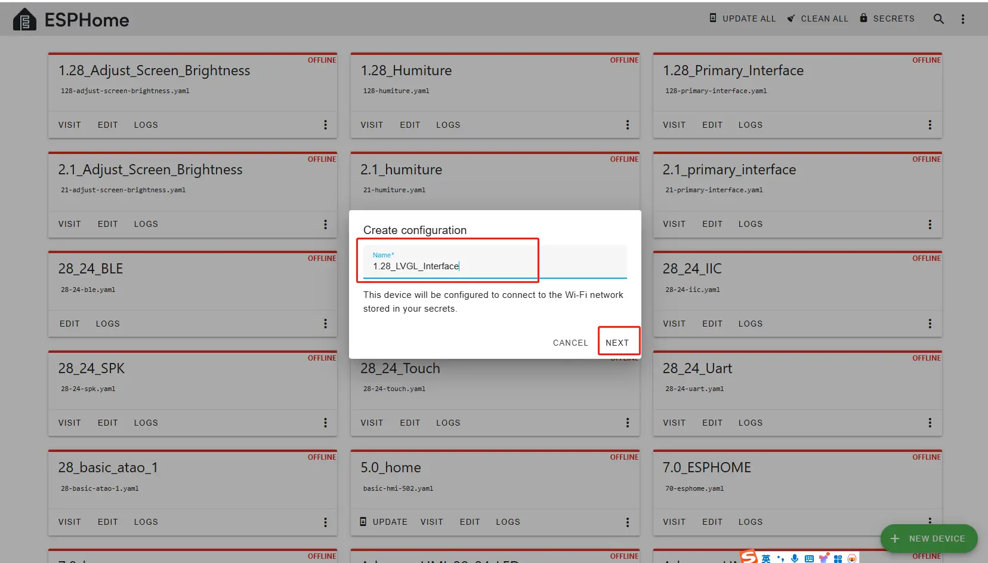988x563 pixels.
Task: Open three-dot menu on 28_24_Uart card
Action: pos(930,423)
